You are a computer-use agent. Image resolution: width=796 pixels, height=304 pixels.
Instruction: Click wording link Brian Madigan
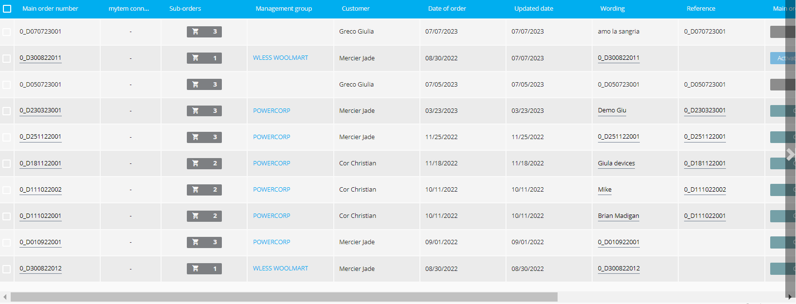click(x=618, y=215)
